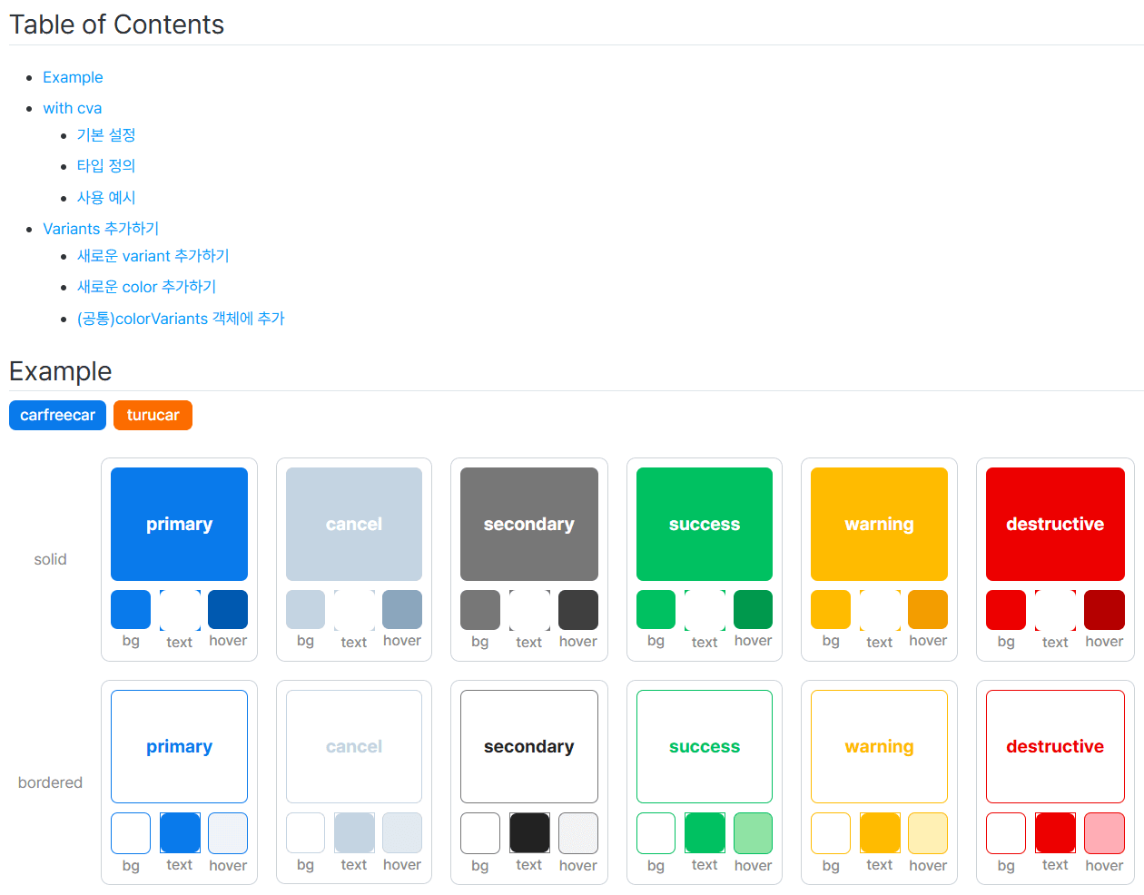Pick the bordered destructive hover swatch
The image size is (1144, 895).
[1104, 832]
